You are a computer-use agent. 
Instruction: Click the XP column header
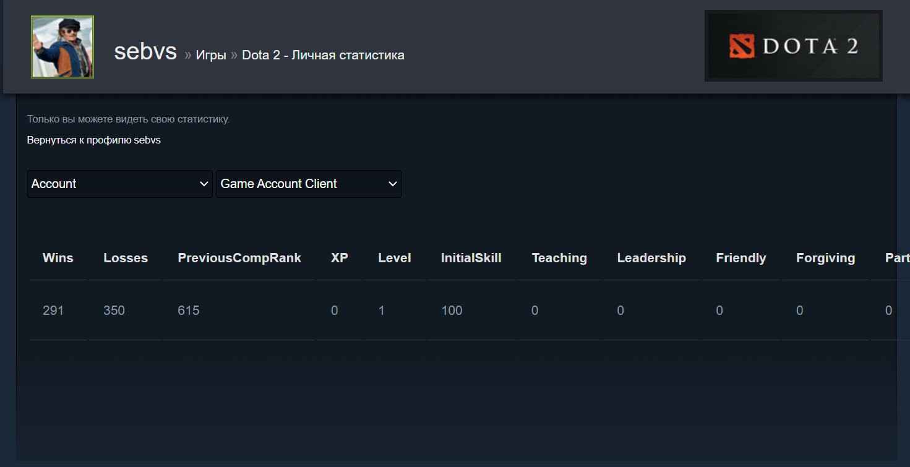[x=340, y=258]
